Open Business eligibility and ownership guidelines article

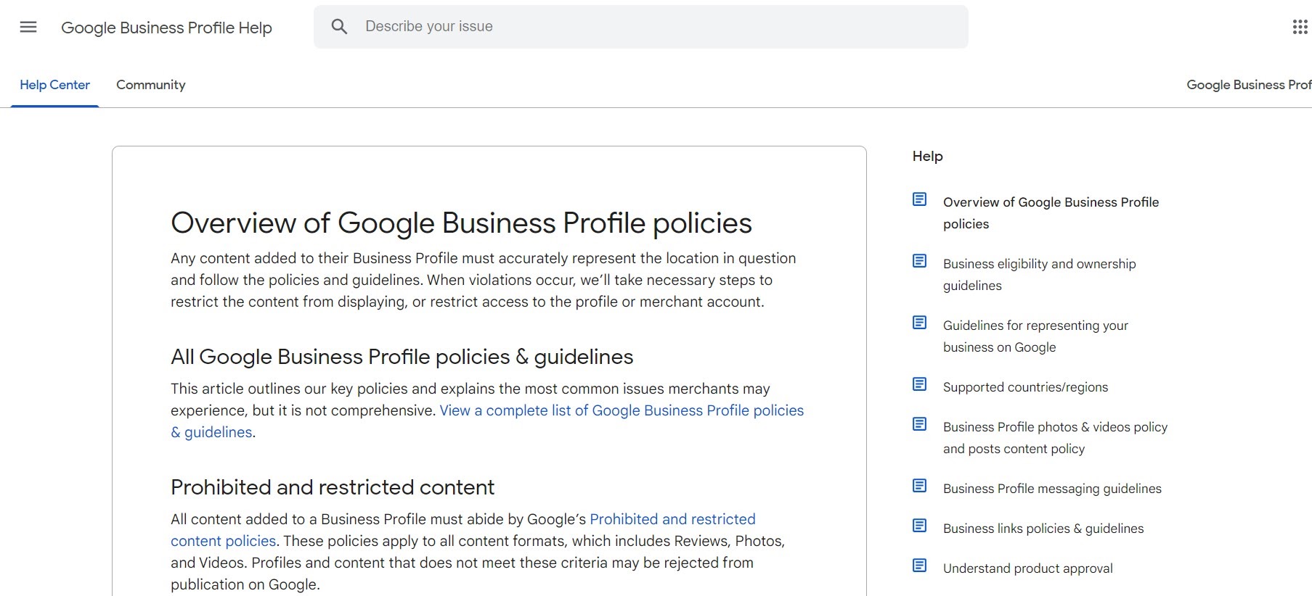pos(1039,275)
